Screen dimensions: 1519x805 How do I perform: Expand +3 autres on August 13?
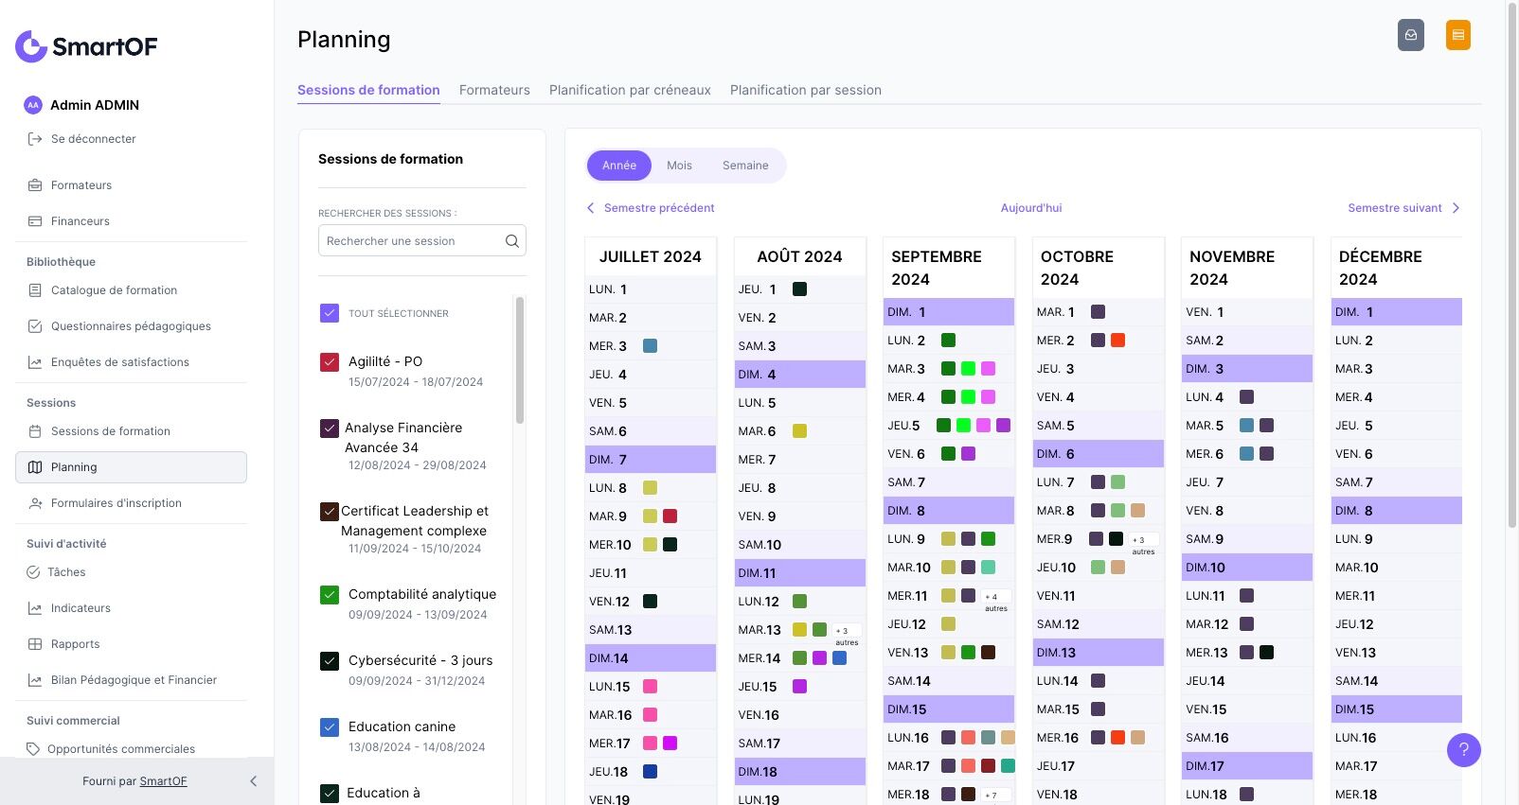(846, 635)
